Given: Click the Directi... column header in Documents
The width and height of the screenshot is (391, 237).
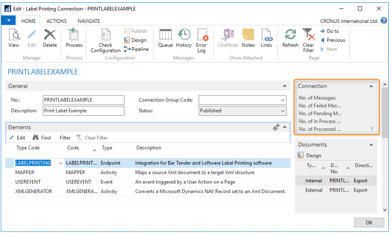Looking at the screenshot, I should point(364,165).
